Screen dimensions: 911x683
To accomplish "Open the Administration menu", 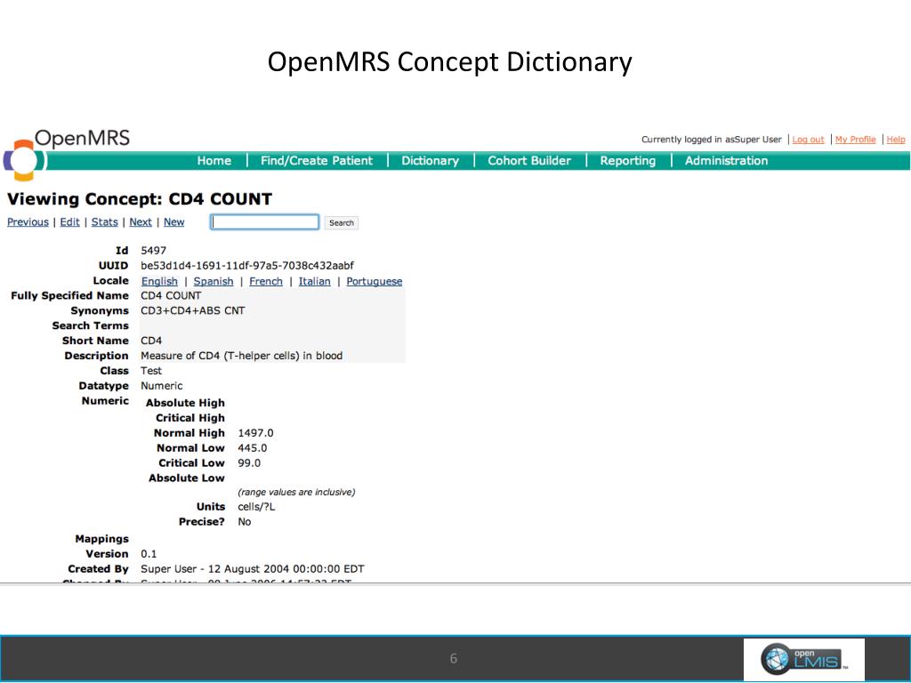I will (726, 161).
